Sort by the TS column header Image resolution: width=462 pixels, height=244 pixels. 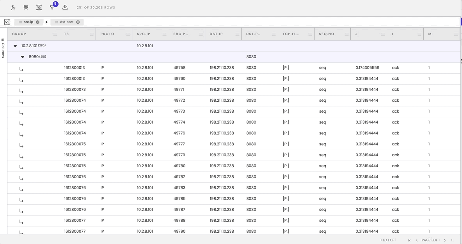[67, 34]
